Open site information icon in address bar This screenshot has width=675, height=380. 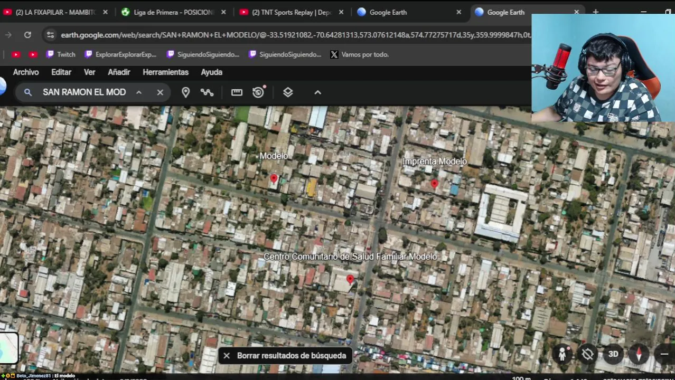50,35
